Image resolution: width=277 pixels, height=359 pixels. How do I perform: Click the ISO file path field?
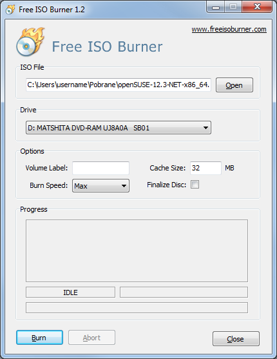(x=119, y=85)
